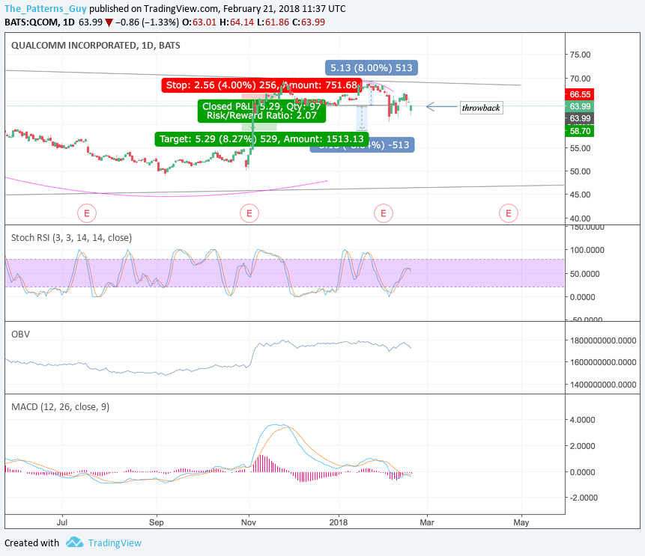The image size is (645, 556).
Task: Click the Jul label on time axis
Action: [x=61, y=522]
